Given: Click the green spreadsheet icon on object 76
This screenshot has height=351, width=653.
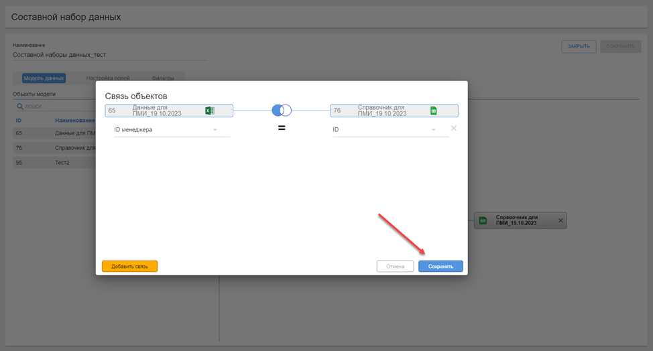Looking at the screenshot, I should (433, 111).
